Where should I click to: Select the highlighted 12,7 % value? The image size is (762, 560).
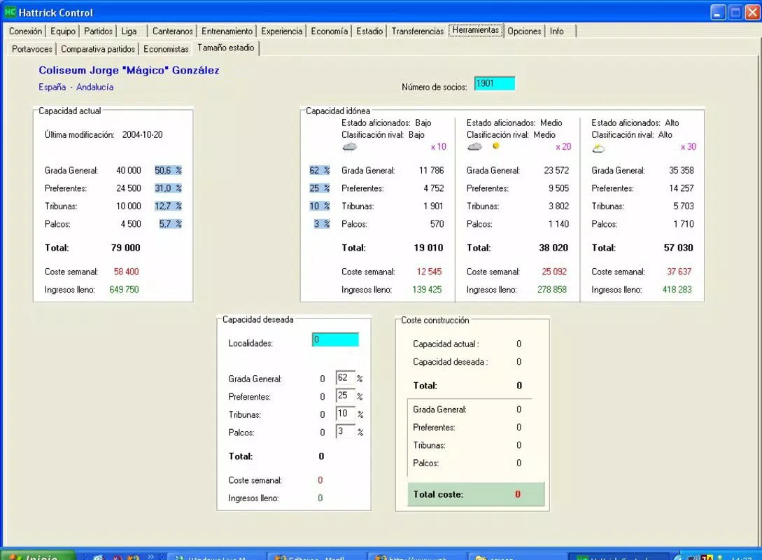click(x=168, y=206)
